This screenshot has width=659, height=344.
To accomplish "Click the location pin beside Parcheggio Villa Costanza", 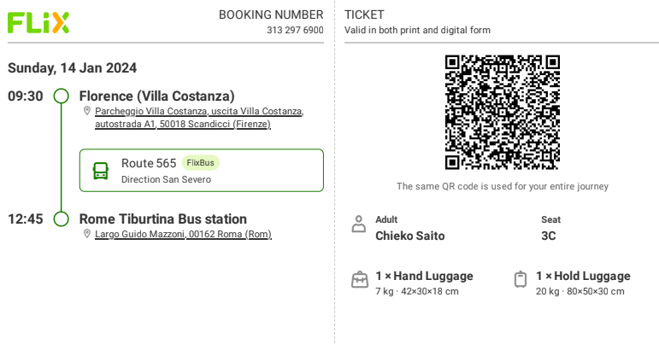I will tap(87, 111).
